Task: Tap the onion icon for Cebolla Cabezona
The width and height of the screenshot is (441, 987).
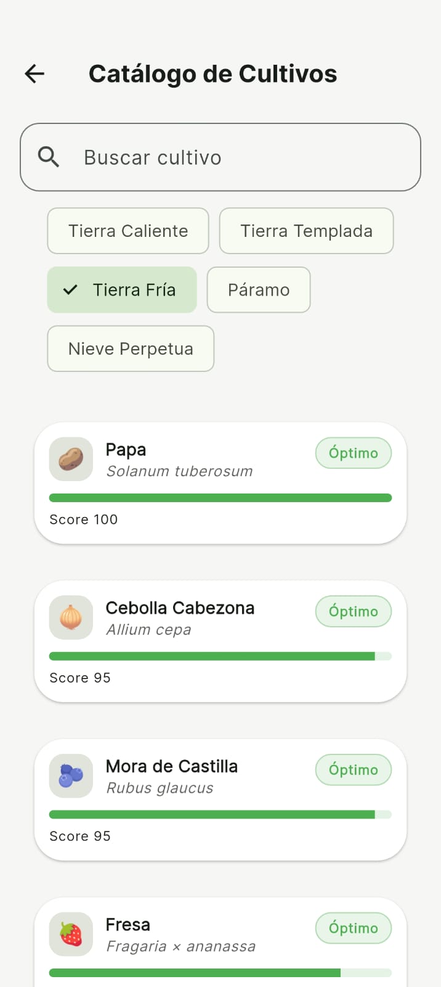Action: pos(70,617)
